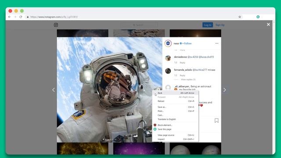Open @buritica277 mention link

click(201, 70)
